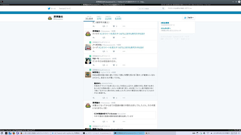Open quoted tweet by CSW

point(124,115)
